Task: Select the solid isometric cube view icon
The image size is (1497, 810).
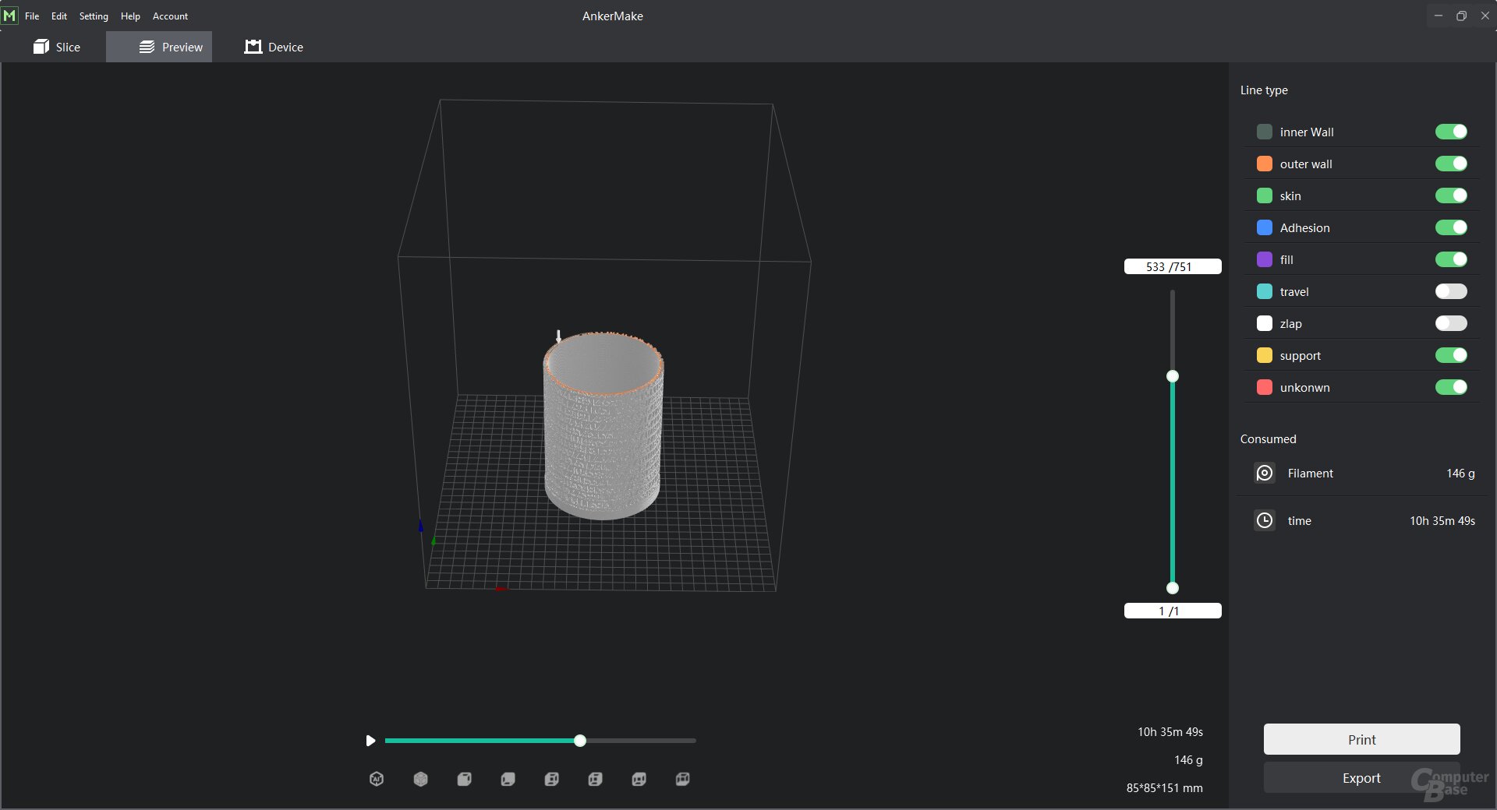Action: coord(420,779)
